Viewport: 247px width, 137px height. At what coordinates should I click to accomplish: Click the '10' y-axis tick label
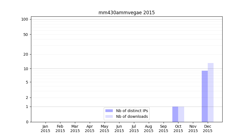pyautogui.click(x=26, y=69)
